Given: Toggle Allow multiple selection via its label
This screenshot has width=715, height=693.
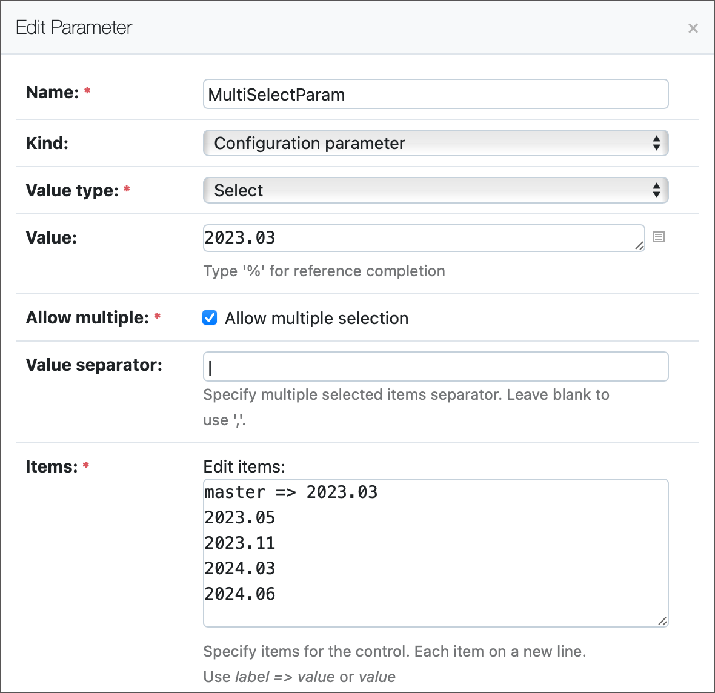Looking at the screenshot, I should tap(316, 317).
